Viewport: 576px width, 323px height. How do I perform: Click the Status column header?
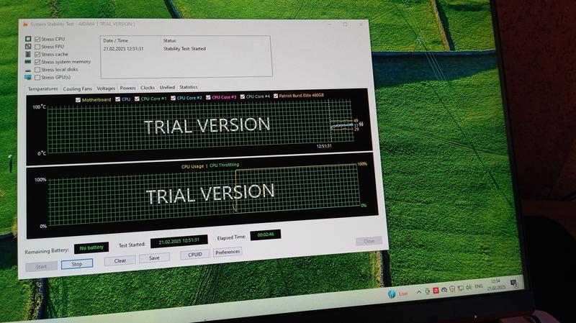tap(170, 40)
